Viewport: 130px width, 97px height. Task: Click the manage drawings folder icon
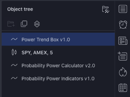pyautogui.click(x=106, y=9)
